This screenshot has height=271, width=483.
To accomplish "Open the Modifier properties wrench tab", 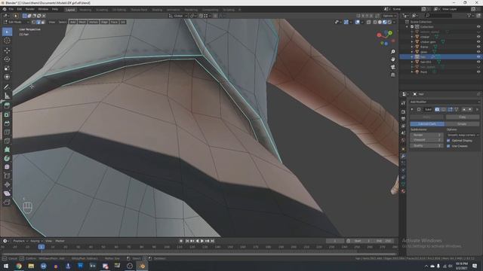I will coord(403,156).
